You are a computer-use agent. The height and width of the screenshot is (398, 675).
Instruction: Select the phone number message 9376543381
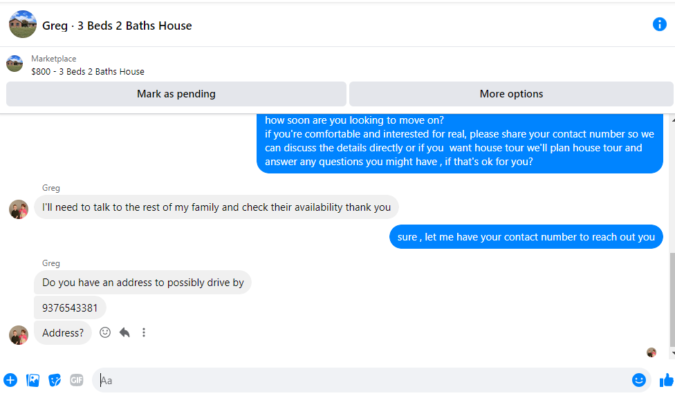point(70,308)
